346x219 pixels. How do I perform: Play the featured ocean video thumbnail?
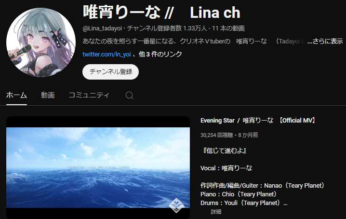[x=98, y=167]
